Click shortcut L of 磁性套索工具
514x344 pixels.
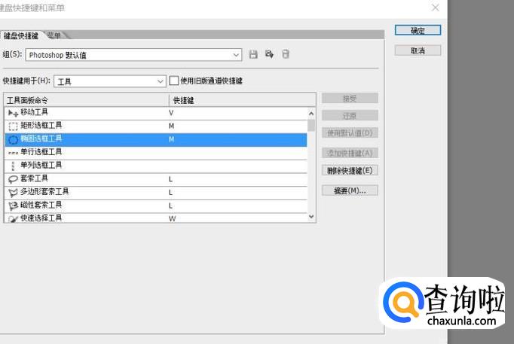pyautogui.click(x=170, y=206)
